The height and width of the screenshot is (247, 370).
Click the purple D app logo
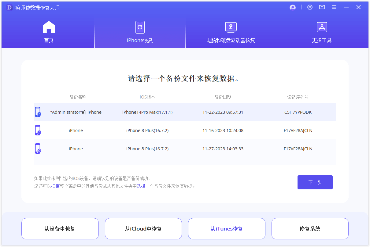pyautogui.click(x=9, y=8)
